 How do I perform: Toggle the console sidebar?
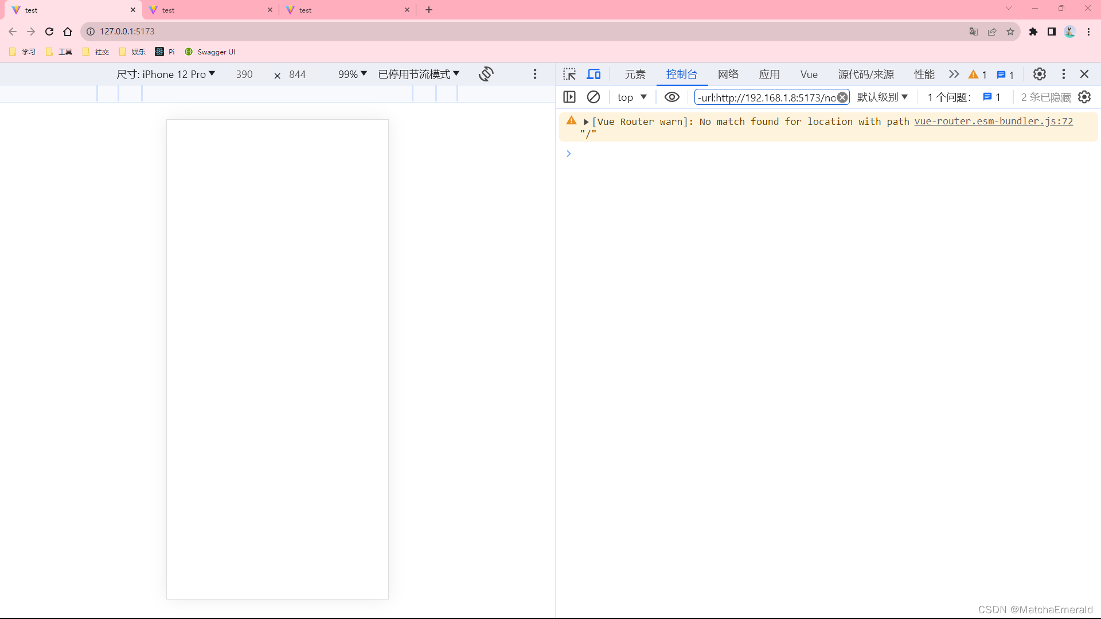tap(569, 97)
